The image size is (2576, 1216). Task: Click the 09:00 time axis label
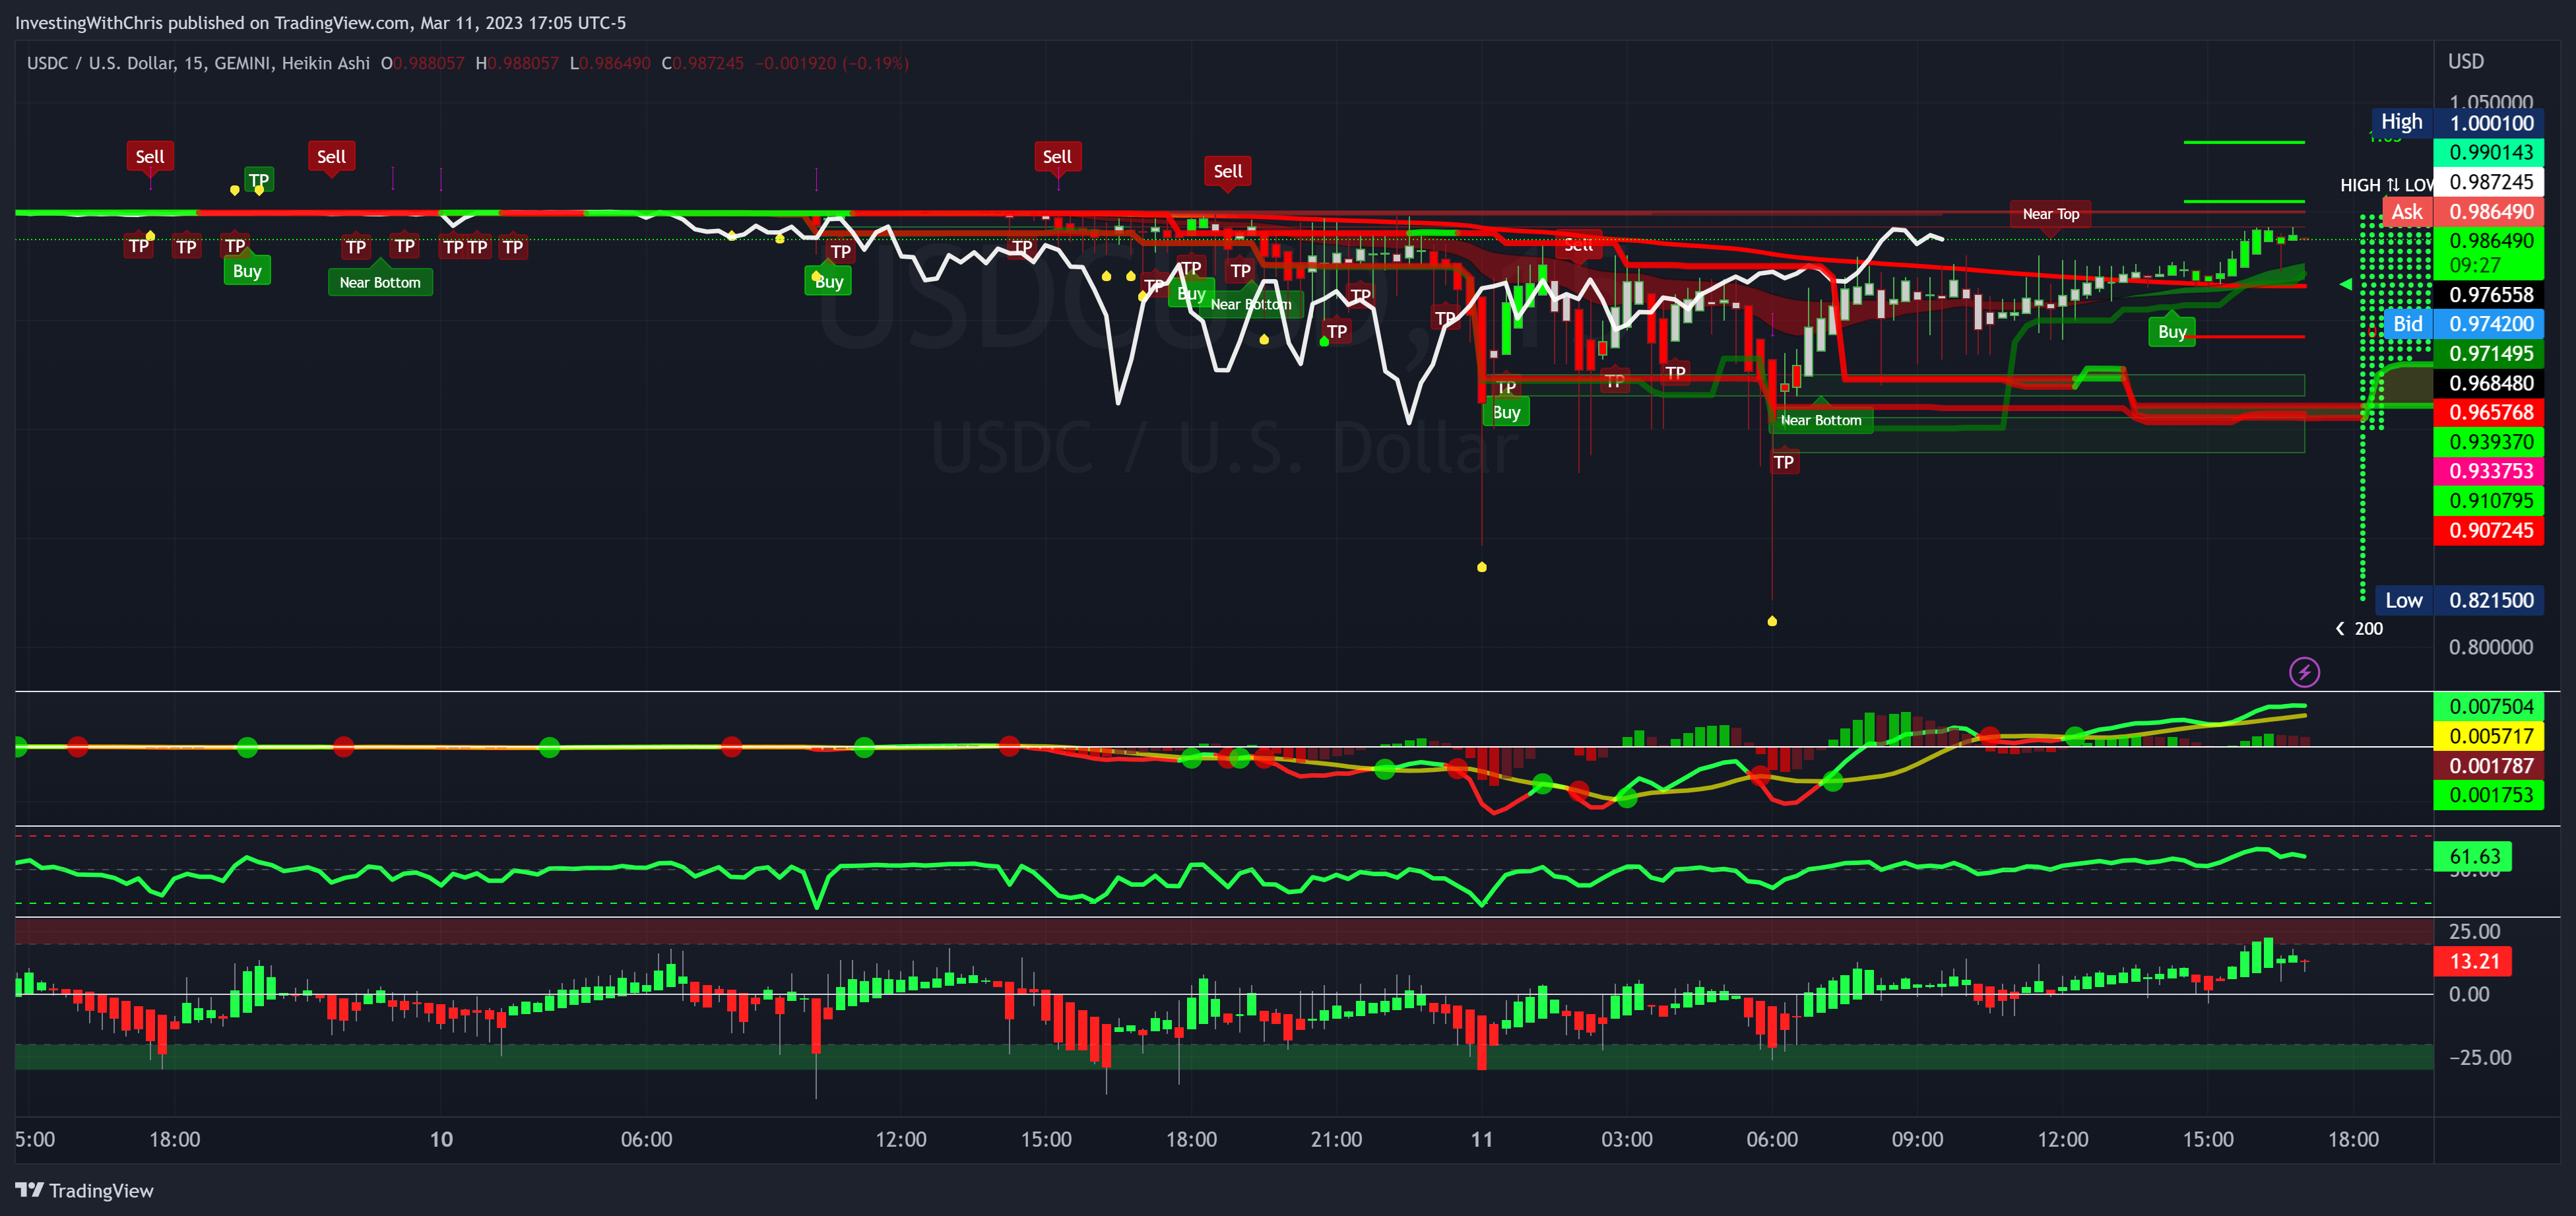1917,1139
